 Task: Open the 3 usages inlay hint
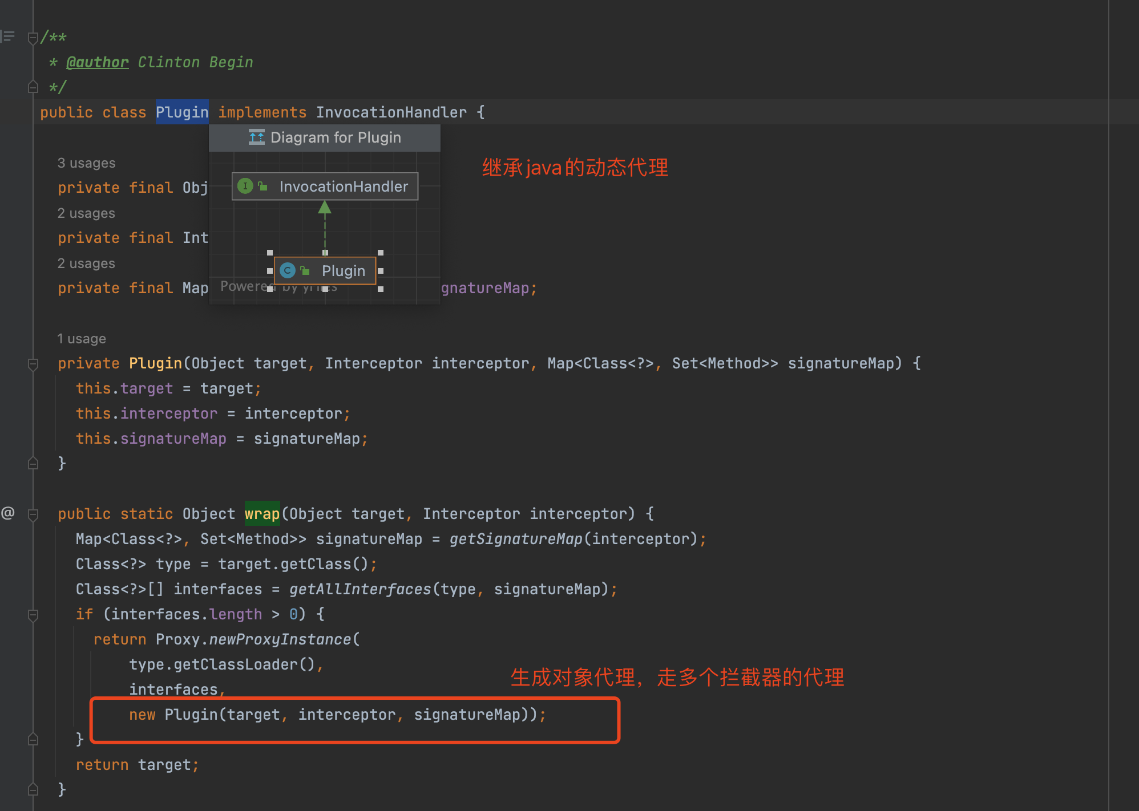(86, 163)
